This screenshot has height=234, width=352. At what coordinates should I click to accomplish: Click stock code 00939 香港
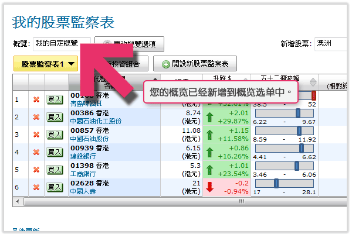pyautogui.click(x=90, y=148)
